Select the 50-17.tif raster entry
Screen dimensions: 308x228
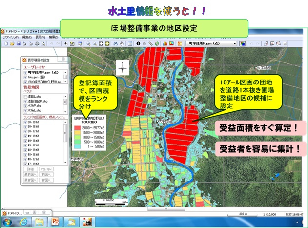(x=33, y=131)
